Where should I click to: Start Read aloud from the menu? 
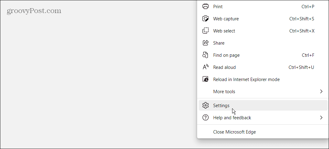(263, 67)
